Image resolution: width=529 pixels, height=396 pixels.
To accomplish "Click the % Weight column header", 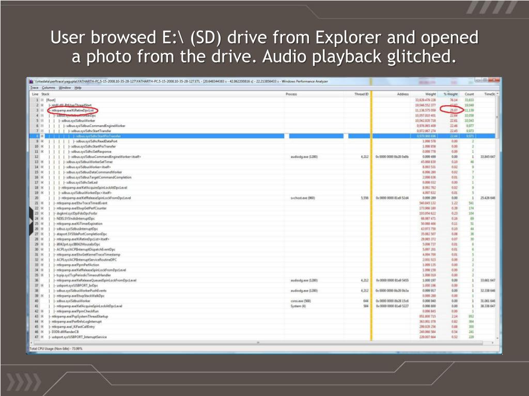I will [x=450, y=94].
